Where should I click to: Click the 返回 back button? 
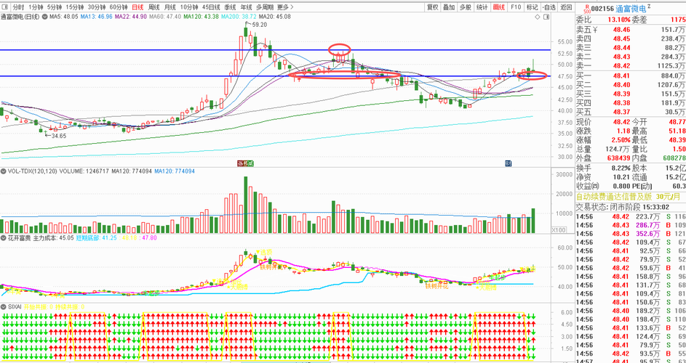[x=566, y=7]
